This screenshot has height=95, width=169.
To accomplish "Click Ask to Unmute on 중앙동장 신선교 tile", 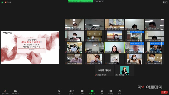I will [135, 43].
